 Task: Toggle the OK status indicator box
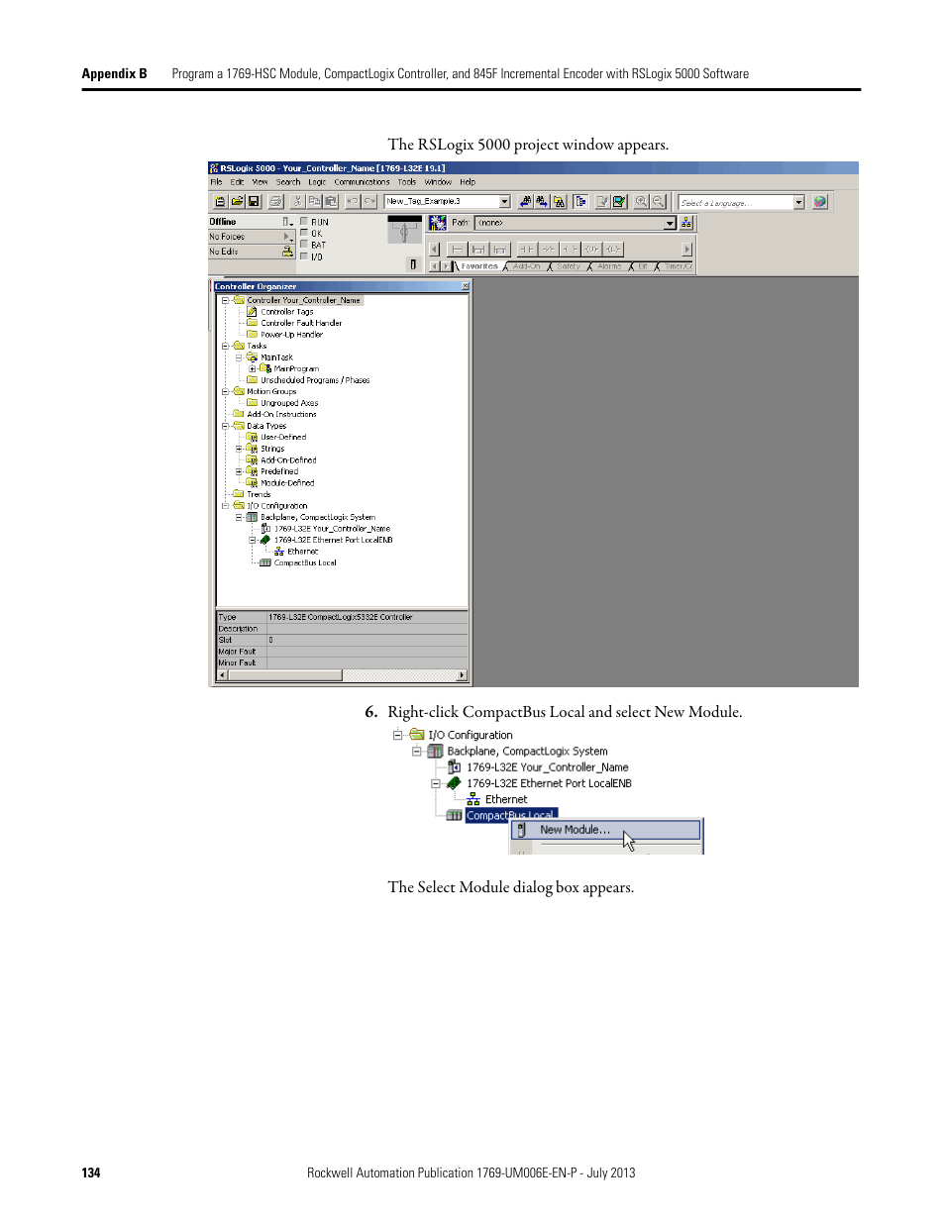[x=304, y=233]
